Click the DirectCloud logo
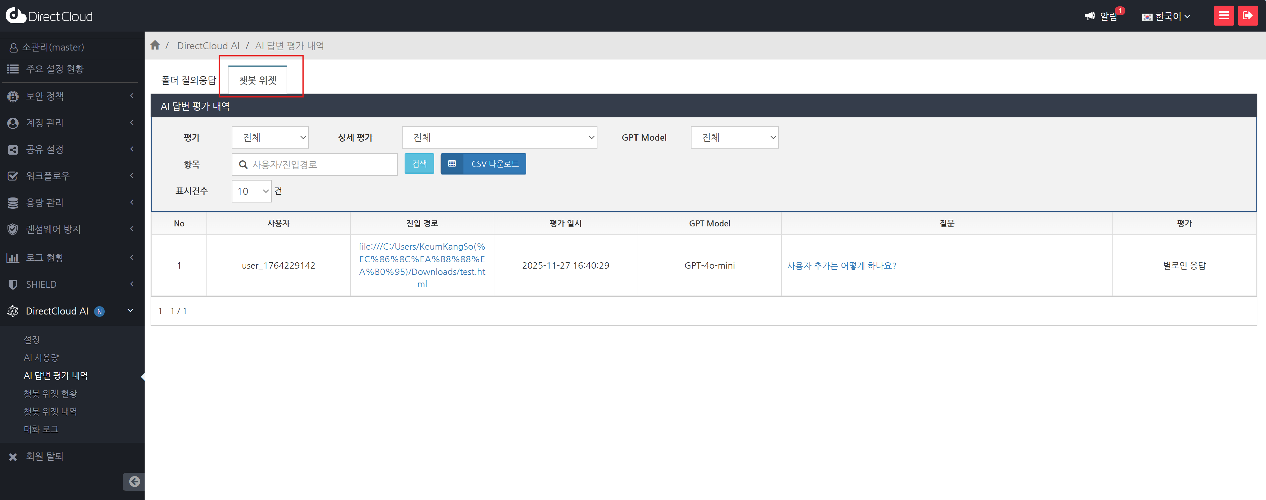 [x=49, y=16]
